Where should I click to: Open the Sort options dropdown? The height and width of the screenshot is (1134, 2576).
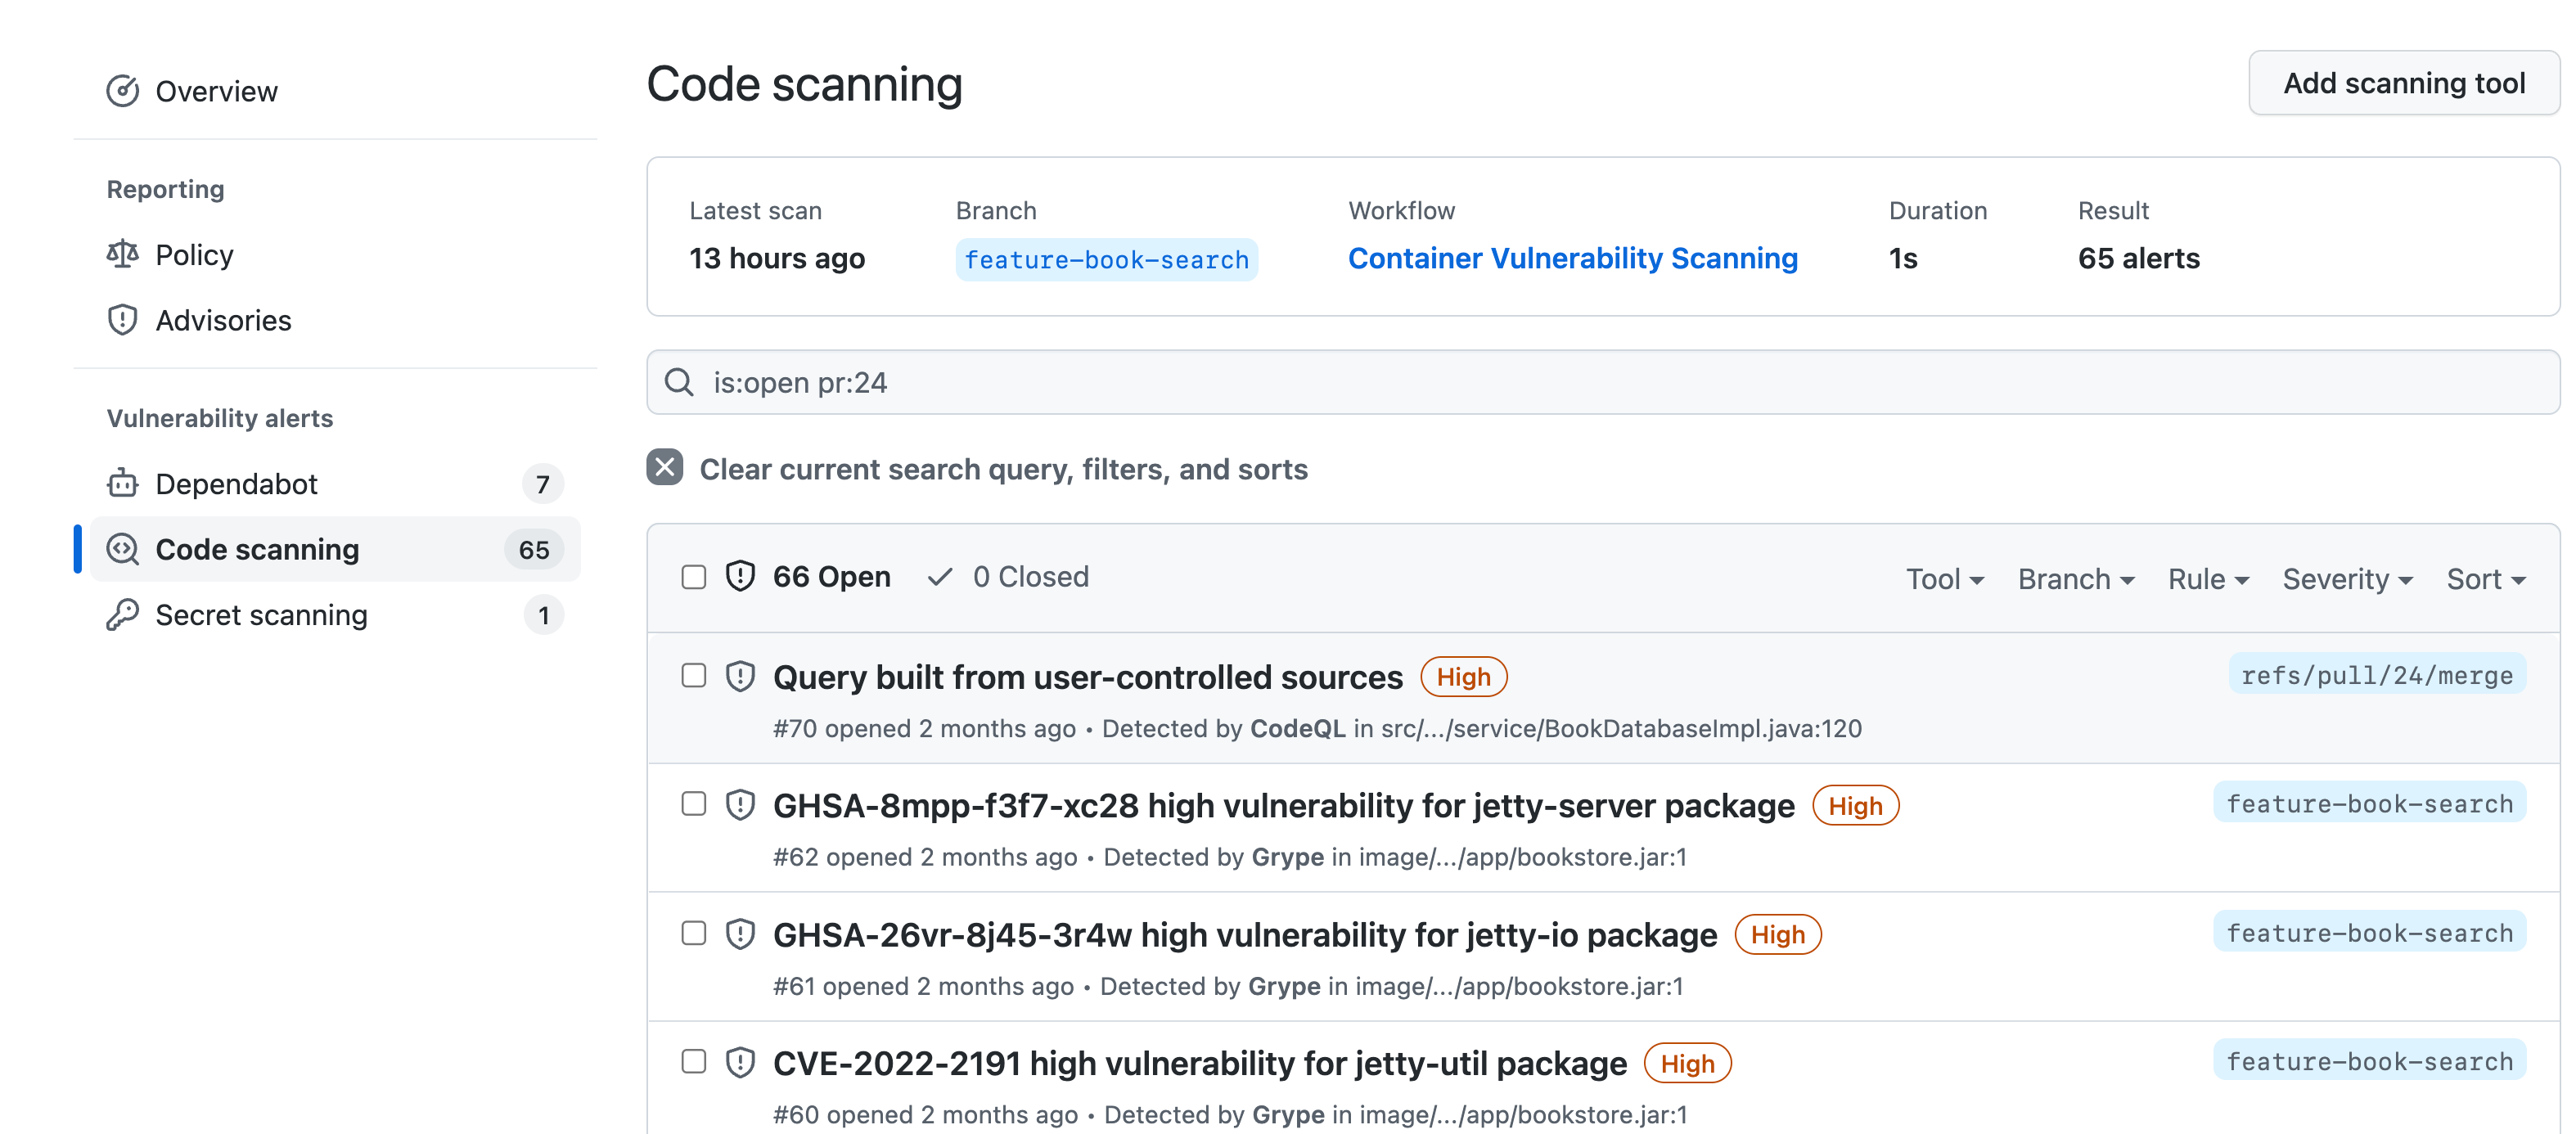pos(2486,578)
